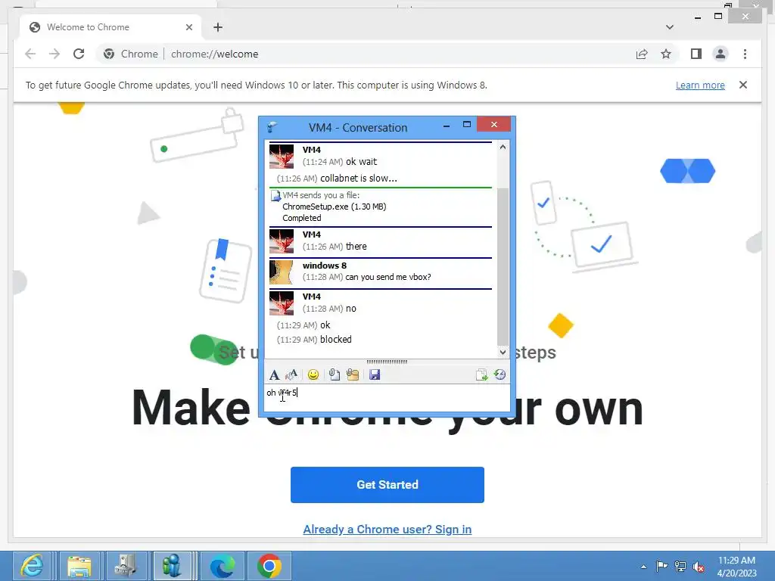Screen dimensions: 775x581
Task: Click 'can you send me vbox?' message
Action: click(388, 277)
